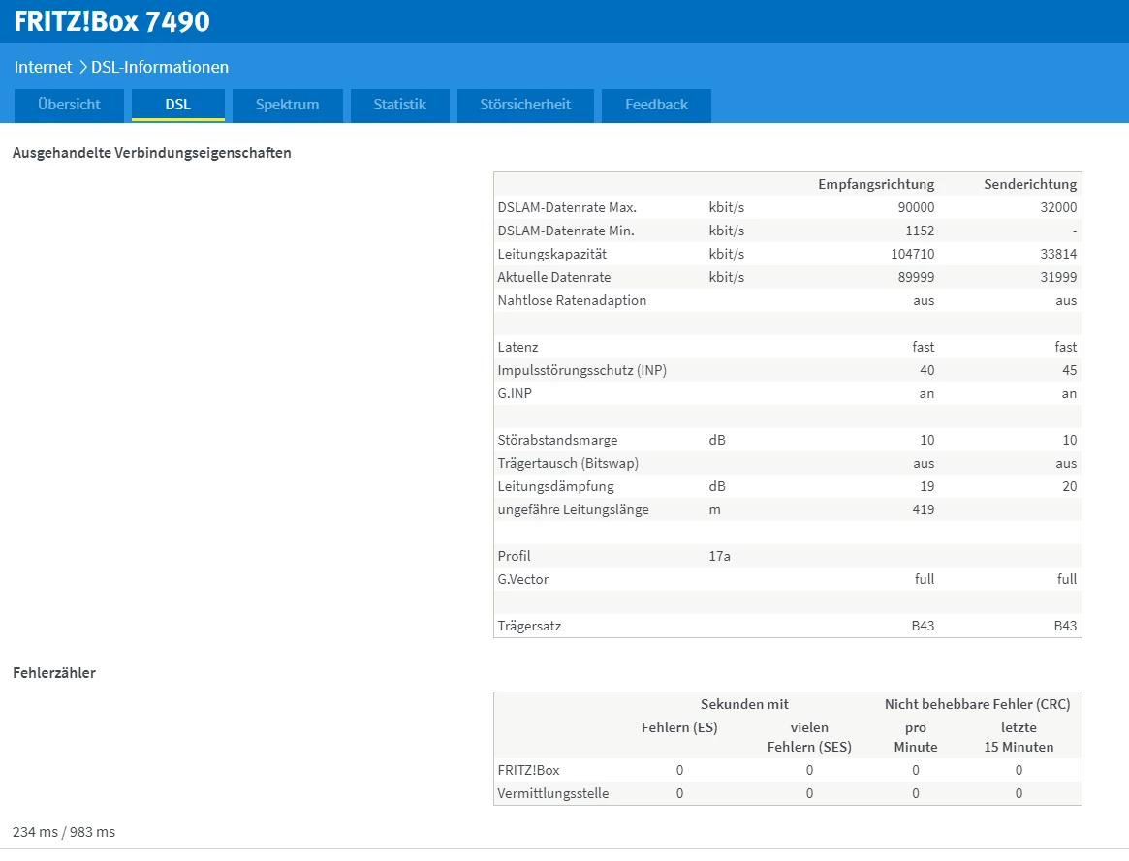
Task: Go to the Störsicherheit tab
Action: (x=524, y=105)
